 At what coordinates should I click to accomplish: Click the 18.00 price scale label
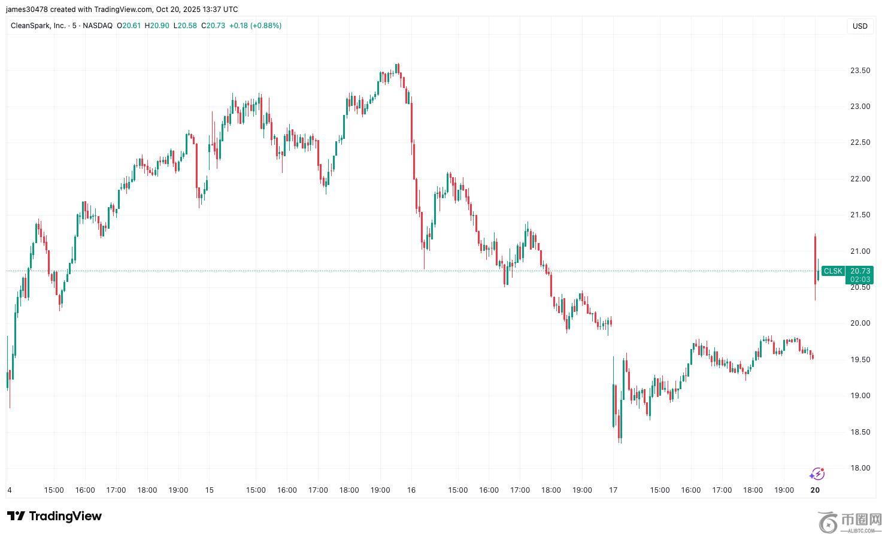pyautogui.click(x=860, y=468)
